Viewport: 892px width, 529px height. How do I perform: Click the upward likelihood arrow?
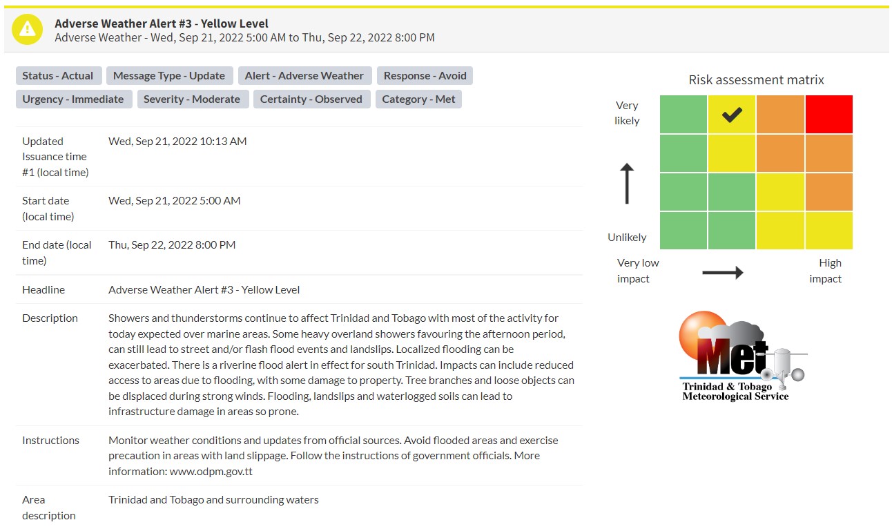click(x=627, y=184)
